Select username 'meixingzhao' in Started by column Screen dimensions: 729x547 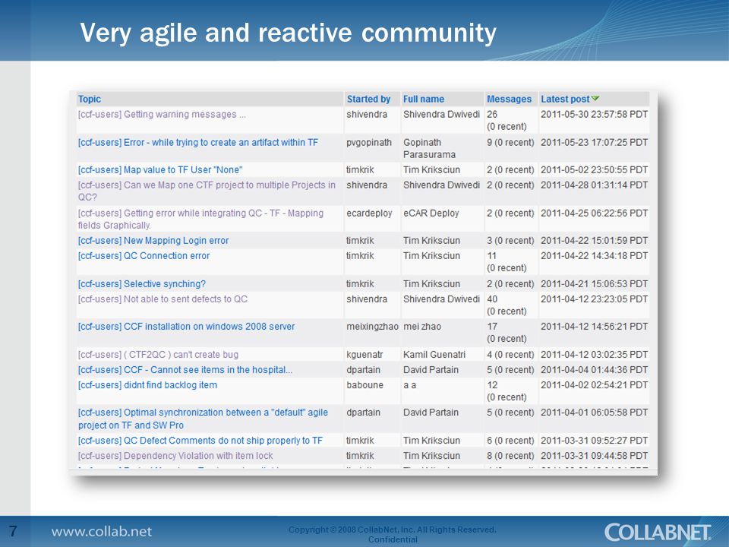(x=372, y=327)
